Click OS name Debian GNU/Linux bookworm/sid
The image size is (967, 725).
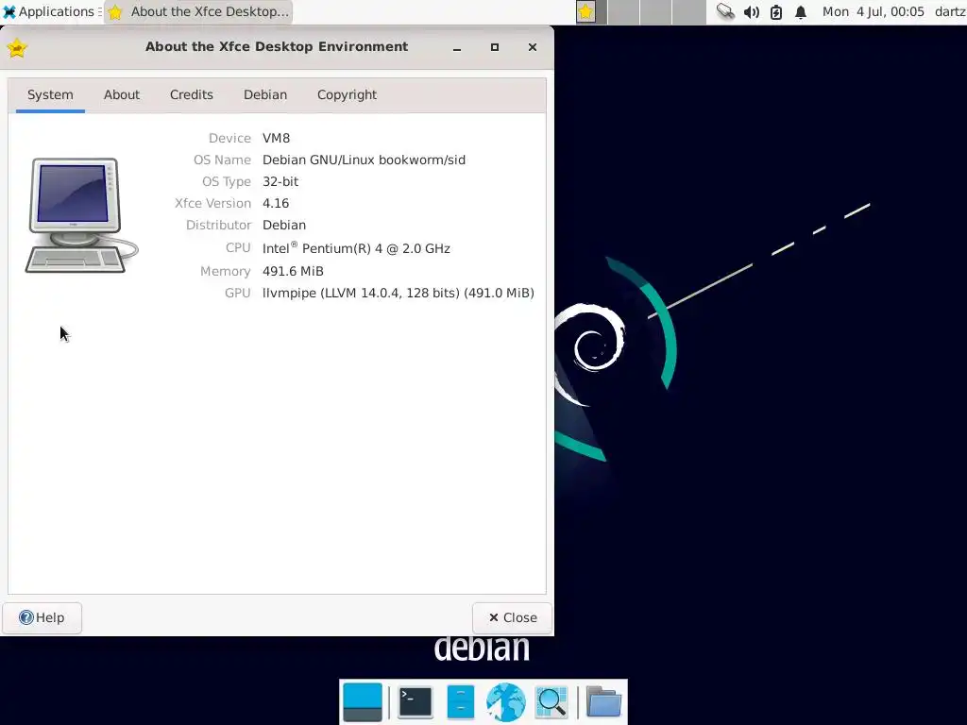coord(364,160)
